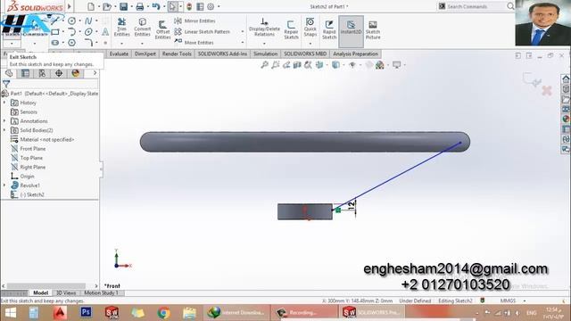Screen dimensions: 571x321
Task: Open the PropertyManager tab icon
Action: [25, 73]
